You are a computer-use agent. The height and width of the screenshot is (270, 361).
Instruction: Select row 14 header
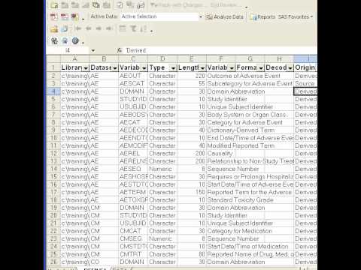(x=53, y=169)
